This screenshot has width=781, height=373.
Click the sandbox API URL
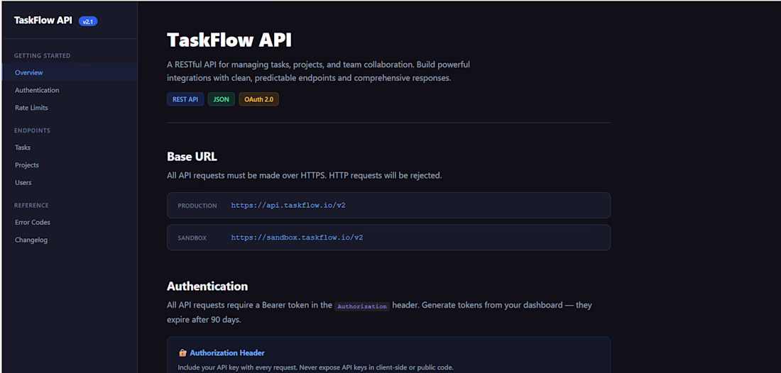click(x=297, y=238)
